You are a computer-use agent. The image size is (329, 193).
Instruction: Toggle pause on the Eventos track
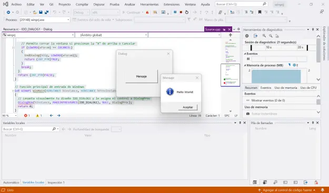[248, 59]
